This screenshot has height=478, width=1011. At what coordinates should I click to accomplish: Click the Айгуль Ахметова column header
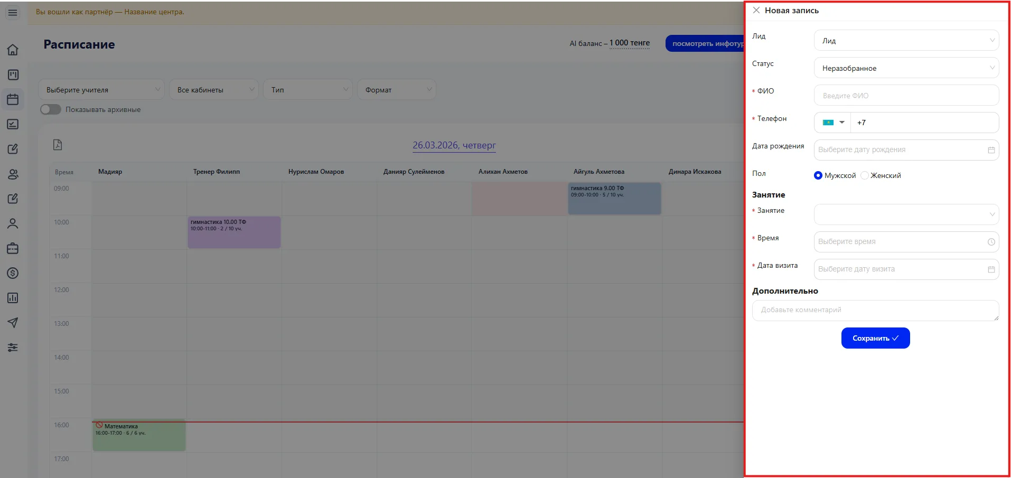click(599, 172)
